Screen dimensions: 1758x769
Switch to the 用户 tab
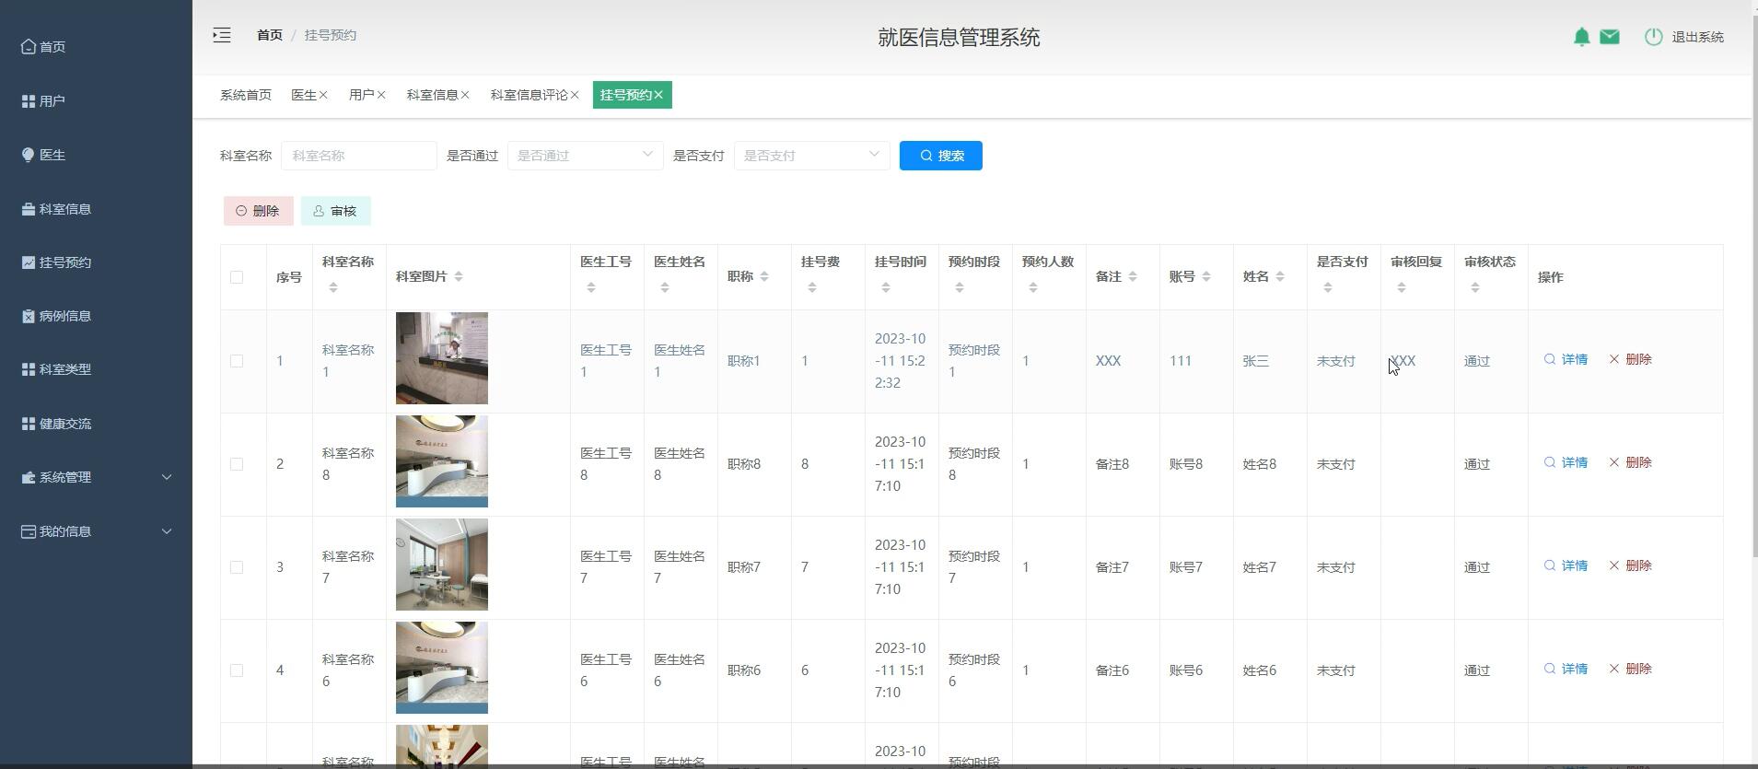362,95
